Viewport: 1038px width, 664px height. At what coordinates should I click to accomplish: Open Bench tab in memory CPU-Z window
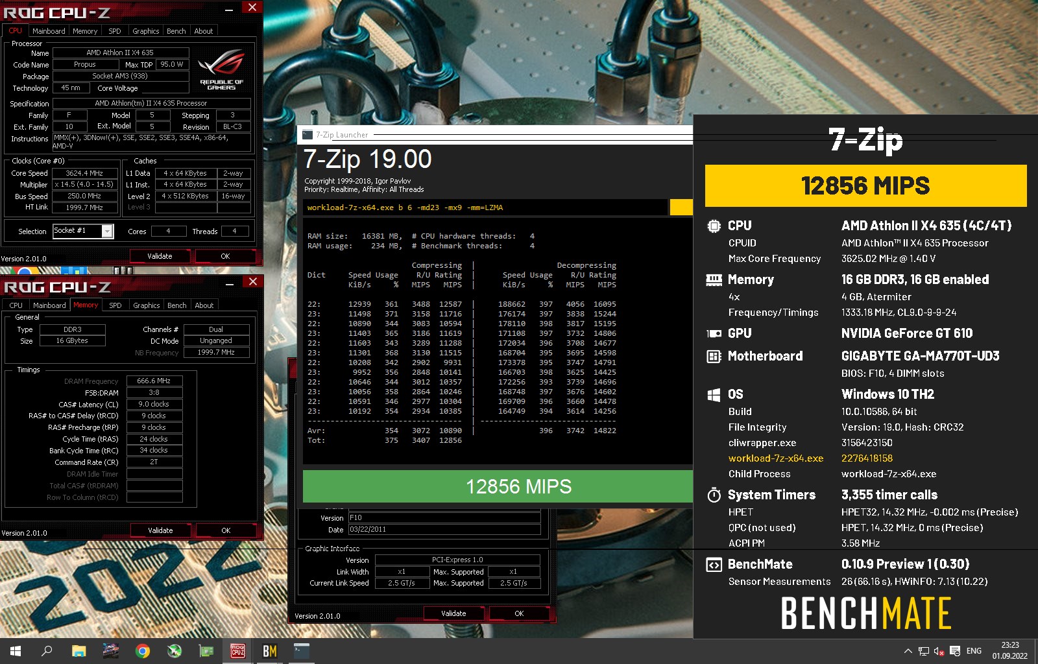click(176, 305)
